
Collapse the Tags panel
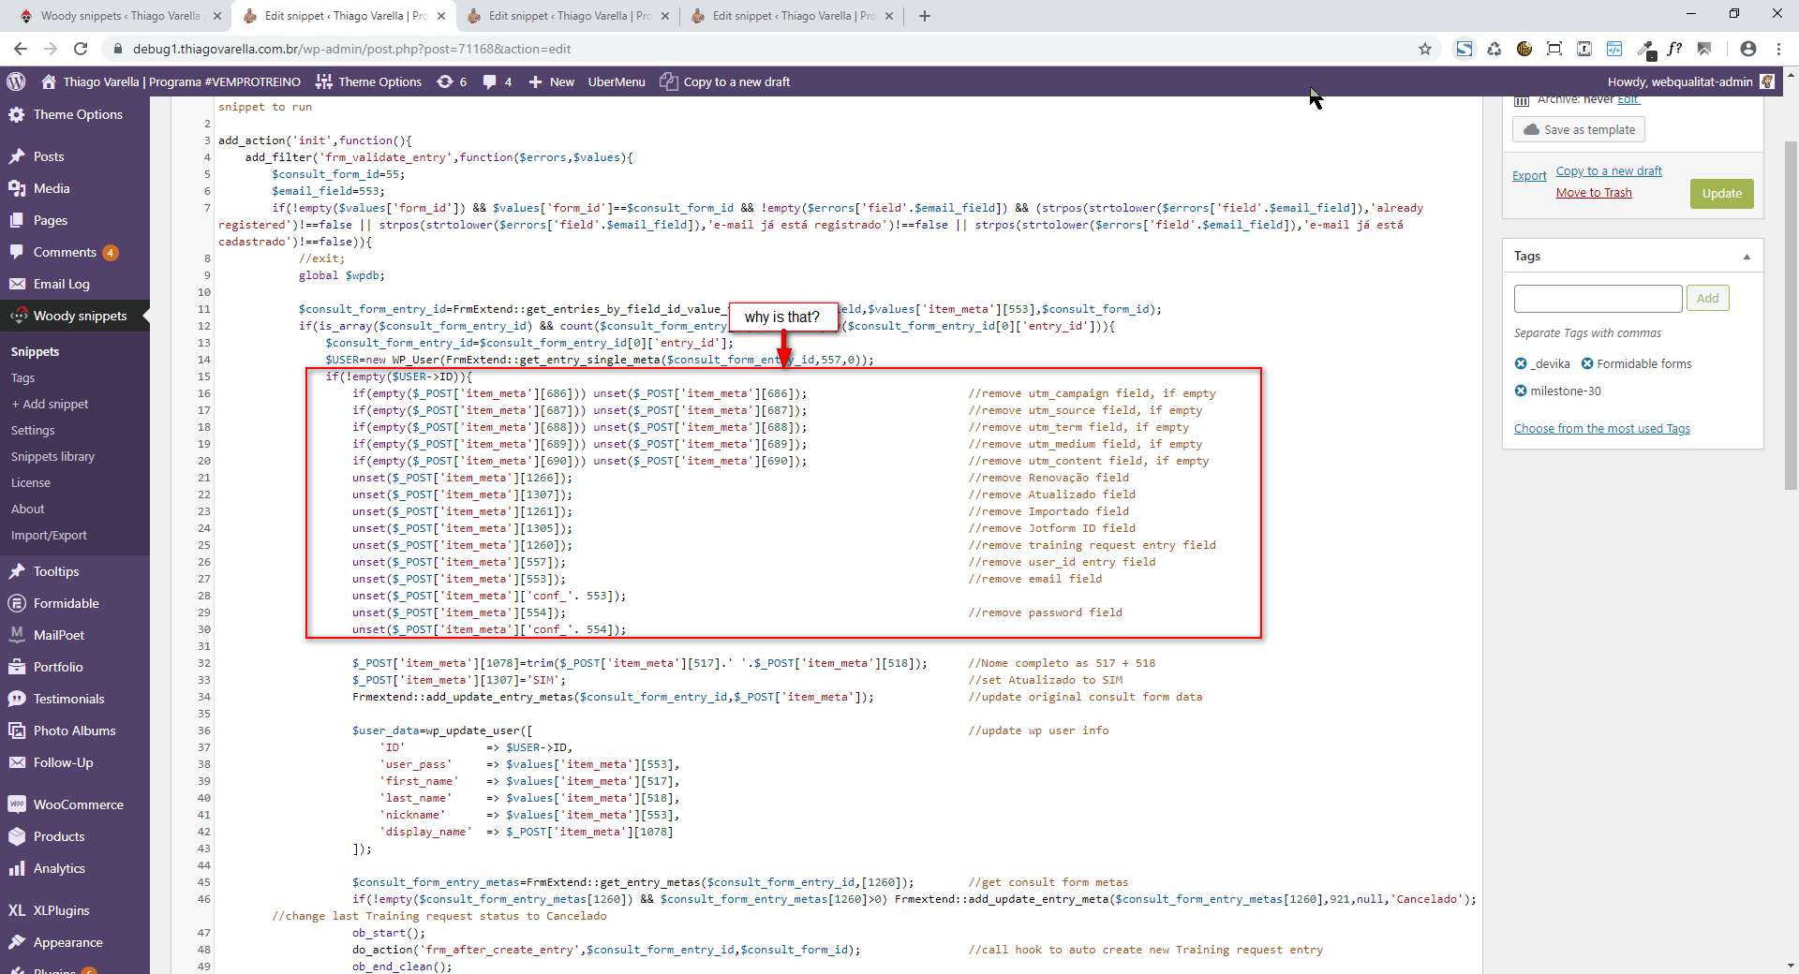tap(1747, 257)
